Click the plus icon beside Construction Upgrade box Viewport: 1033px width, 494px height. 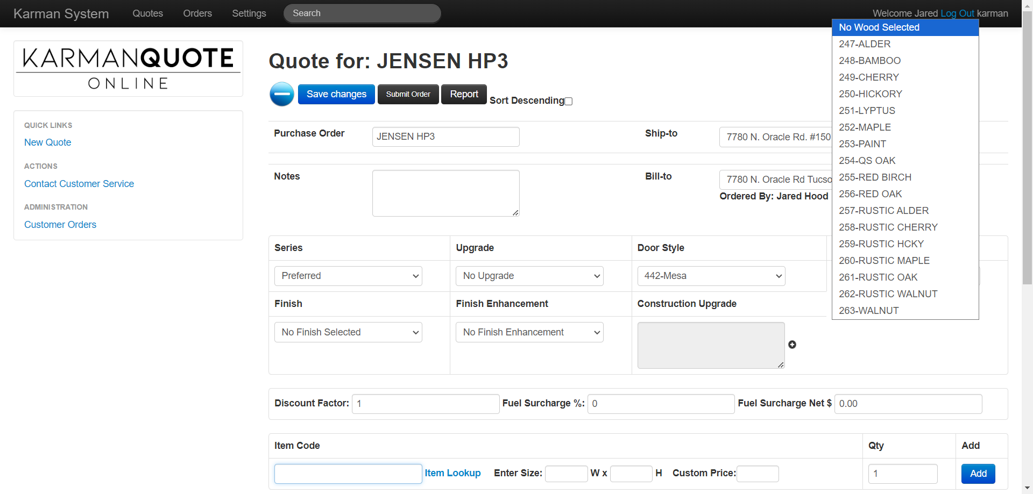click(792, 345)
